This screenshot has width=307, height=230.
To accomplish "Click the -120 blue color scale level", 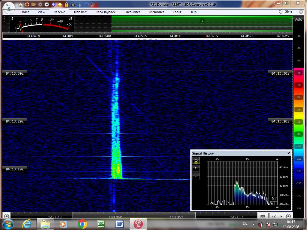I will tap(299, 171).
